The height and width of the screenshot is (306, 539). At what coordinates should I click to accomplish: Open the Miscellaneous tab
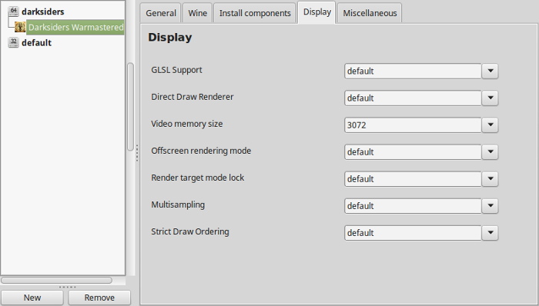click(x=370, y=13)
